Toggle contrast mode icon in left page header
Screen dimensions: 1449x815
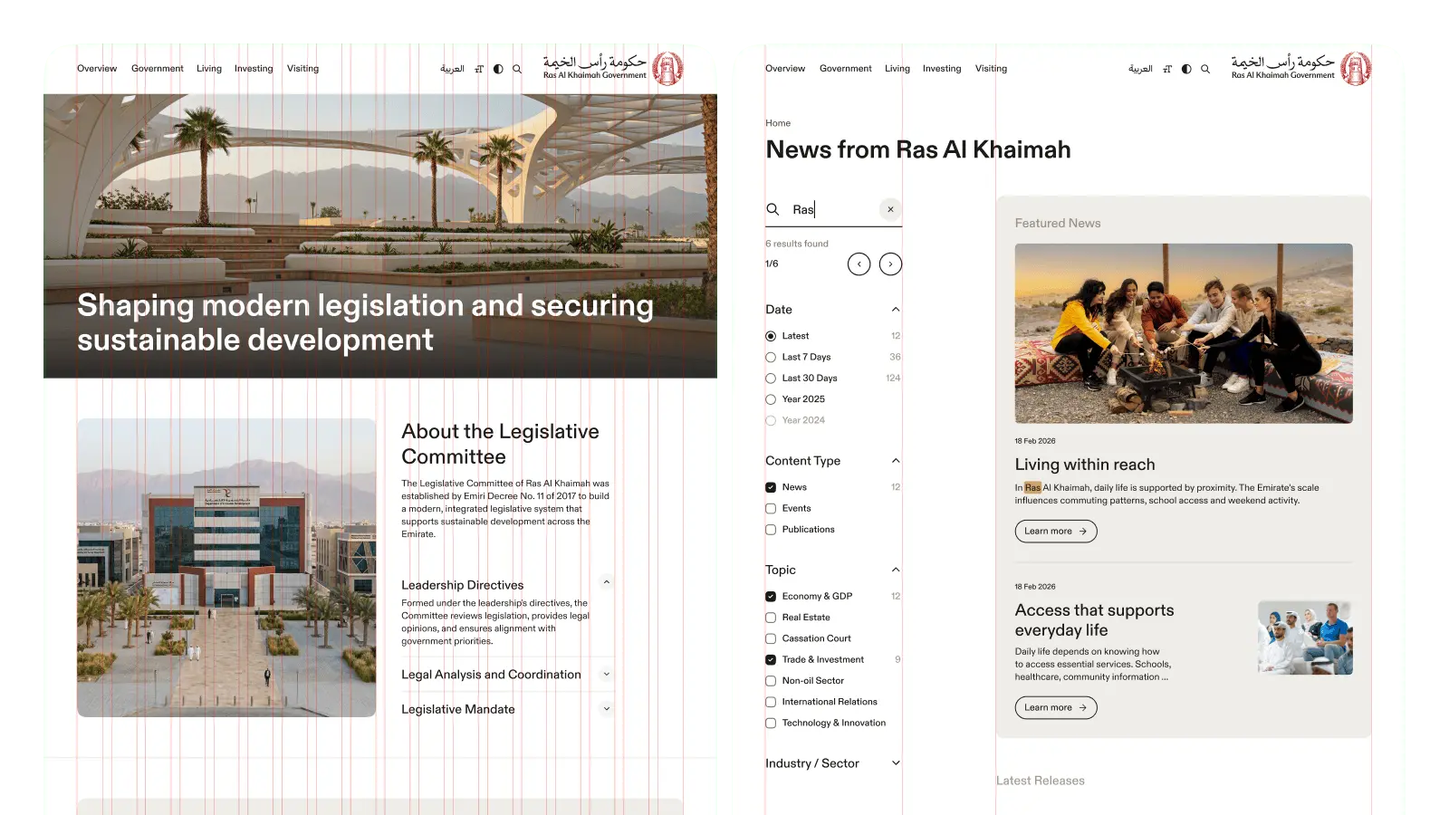[x=498, y=69]
